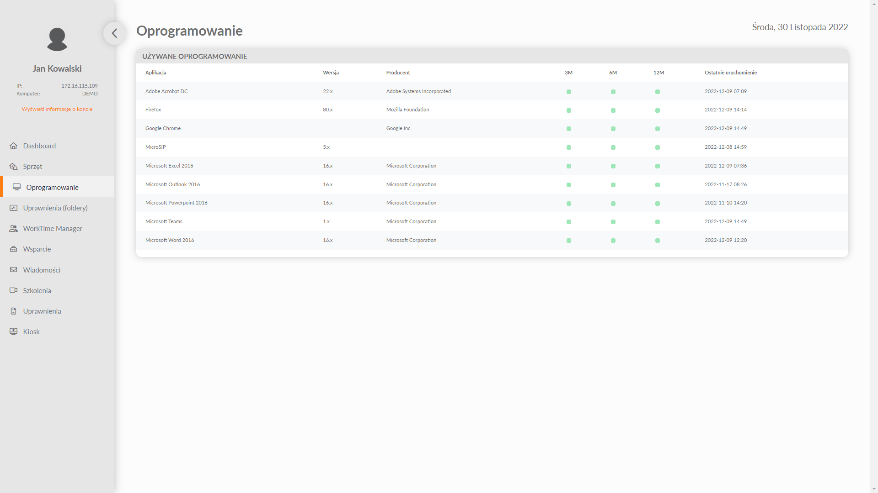The image size is (878, 493).
Task: Click the Wersja column header
Action: 331,73
